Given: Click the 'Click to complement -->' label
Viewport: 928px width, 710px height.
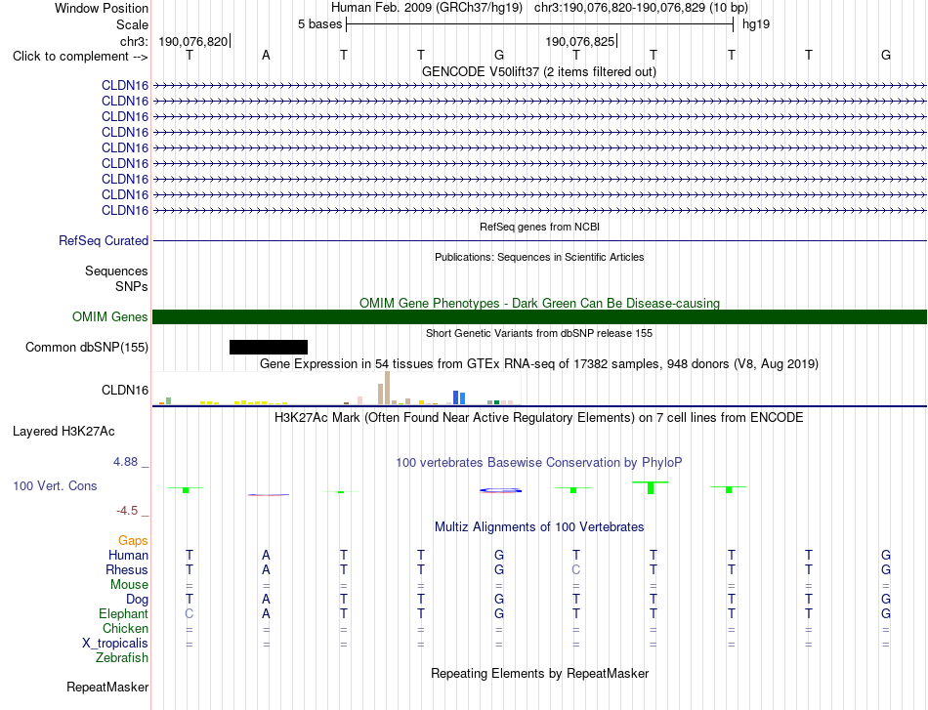Looking at the screenshot, I should point(80,57).
